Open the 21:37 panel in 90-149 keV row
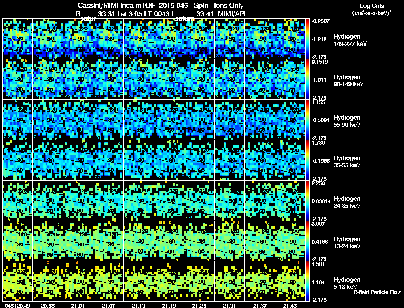The height and width of the screenshot is (308, 404). tap(260, 79)
